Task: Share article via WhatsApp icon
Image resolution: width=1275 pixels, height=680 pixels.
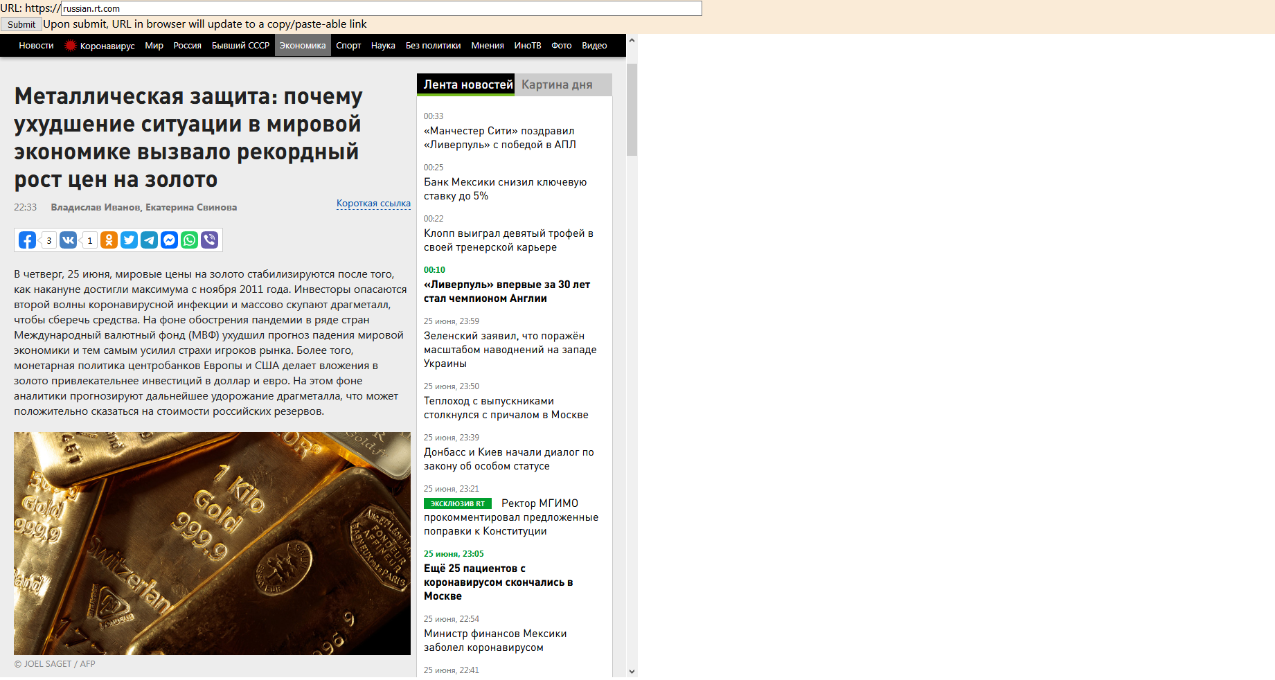Action: click(x=189, y=240)
